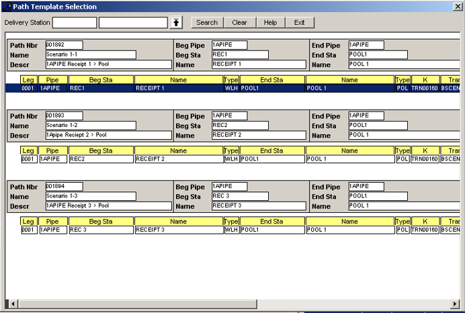The width and height of the screenshot is (465, 313).
Task: Click the End Sta column header in second grid
Action: 271,150
